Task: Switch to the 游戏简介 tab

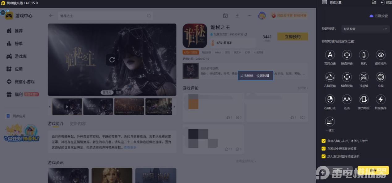Action: click(x=56, y=124)
